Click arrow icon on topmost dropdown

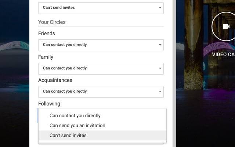[x=160, y=8]
